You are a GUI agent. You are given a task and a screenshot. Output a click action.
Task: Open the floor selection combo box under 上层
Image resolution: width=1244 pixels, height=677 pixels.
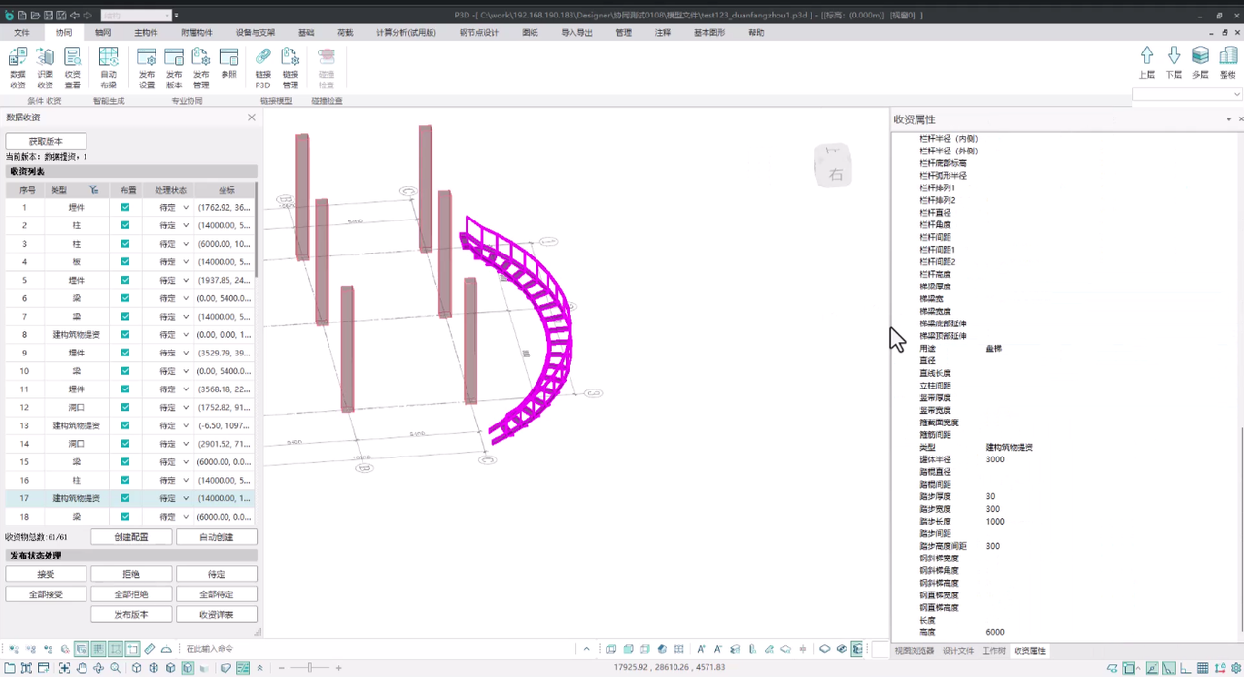(x=1187, y=94)
